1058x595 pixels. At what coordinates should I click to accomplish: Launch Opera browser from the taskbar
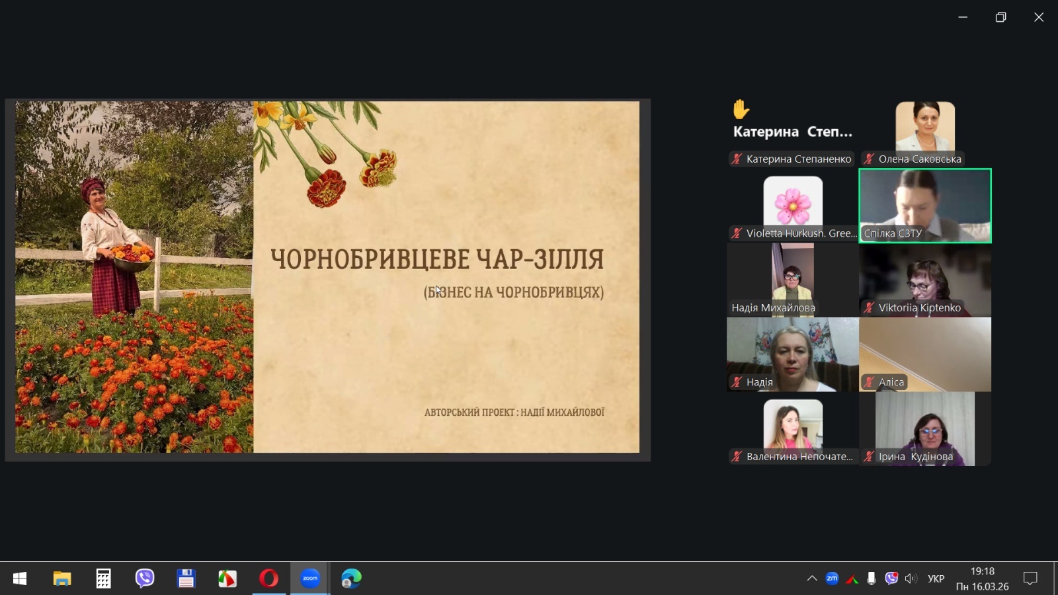(x=268, y=578)
